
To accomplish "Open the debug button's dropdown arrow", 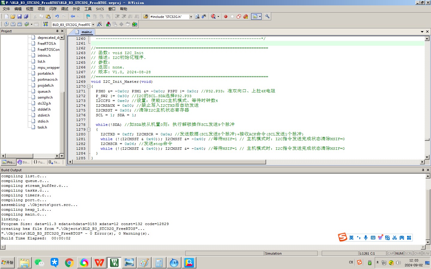I will tap(218, 17).
